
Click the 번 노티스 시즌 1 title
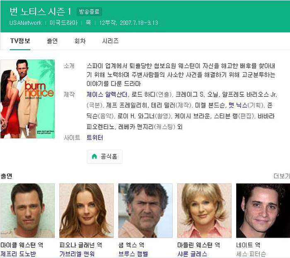(41, 11)
